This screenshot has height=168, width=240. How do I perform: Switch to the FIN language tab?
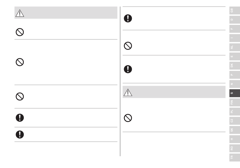click(235, 102)
